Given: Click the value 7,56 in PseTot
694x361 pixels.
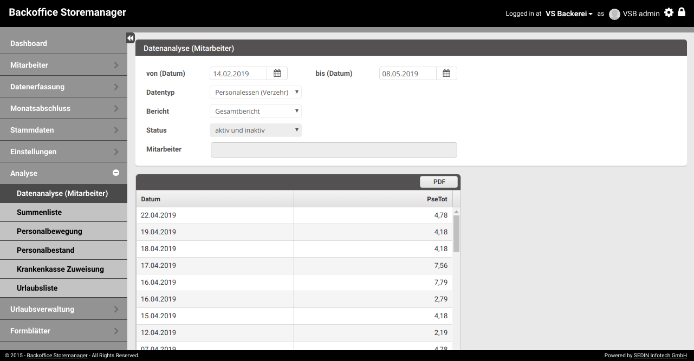Looking at the screenshot, I should click(x=441, y=266).
